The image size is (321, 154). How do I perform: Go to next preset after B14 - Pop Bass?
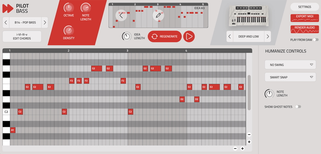coord(45,23)
